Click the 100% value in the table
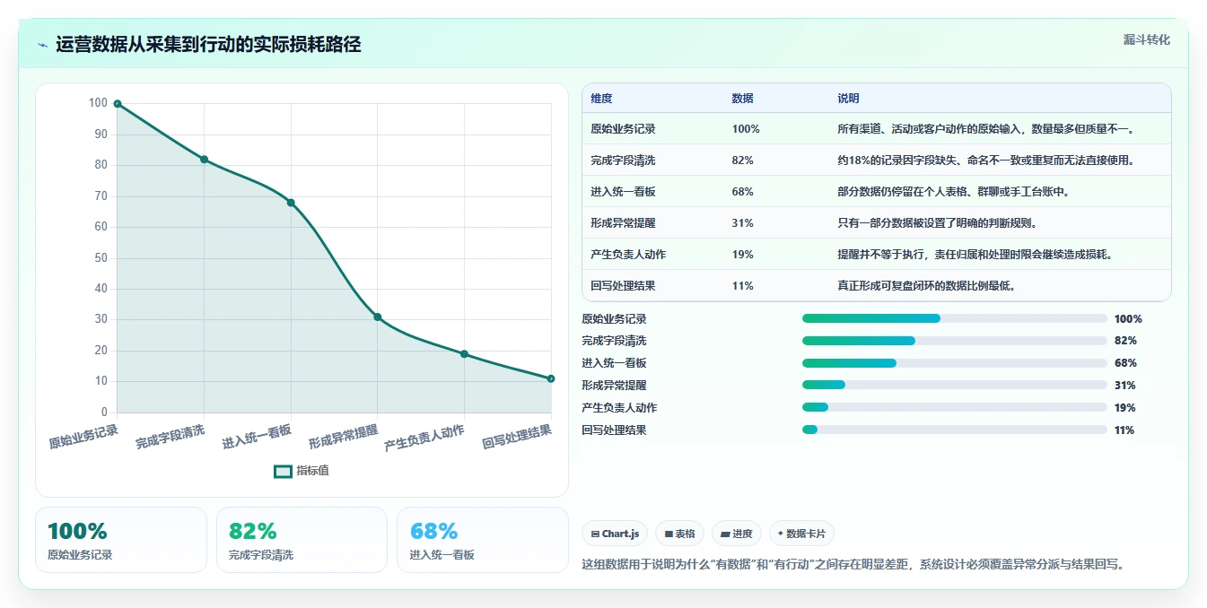1207x608 pixels. [x=746, y=129]
